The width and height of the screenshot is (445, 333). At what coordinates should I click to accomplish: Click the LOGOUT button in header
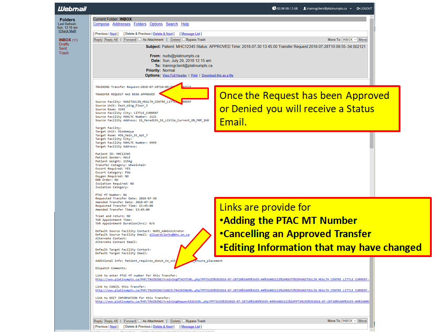(x=364, y=8)
